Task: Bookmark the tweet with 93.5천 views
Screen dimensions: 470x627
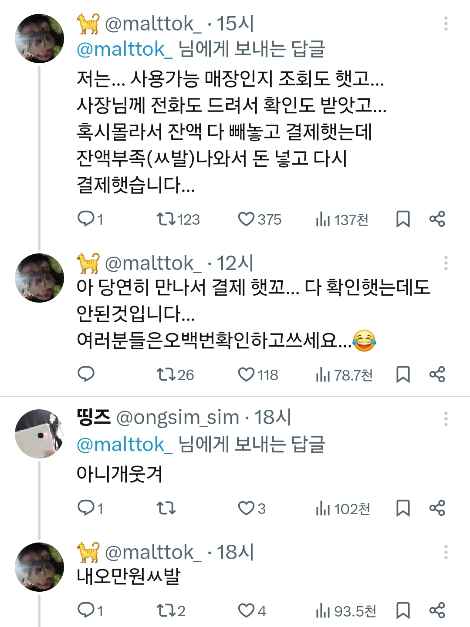Action: tap(403, 610)
